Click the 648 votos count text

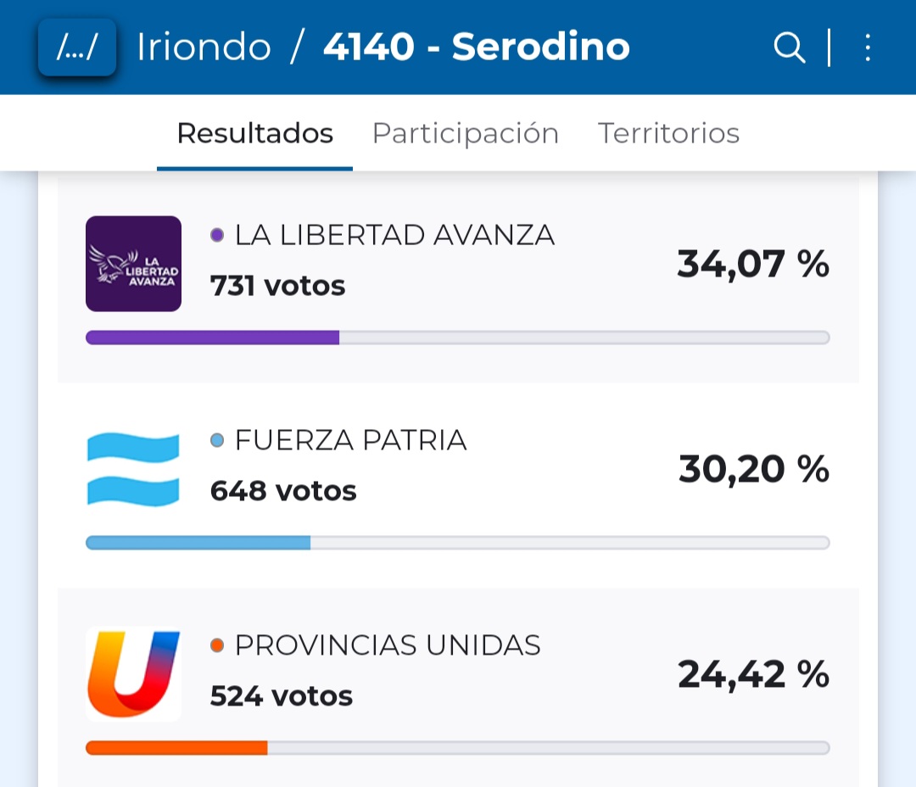283,491
